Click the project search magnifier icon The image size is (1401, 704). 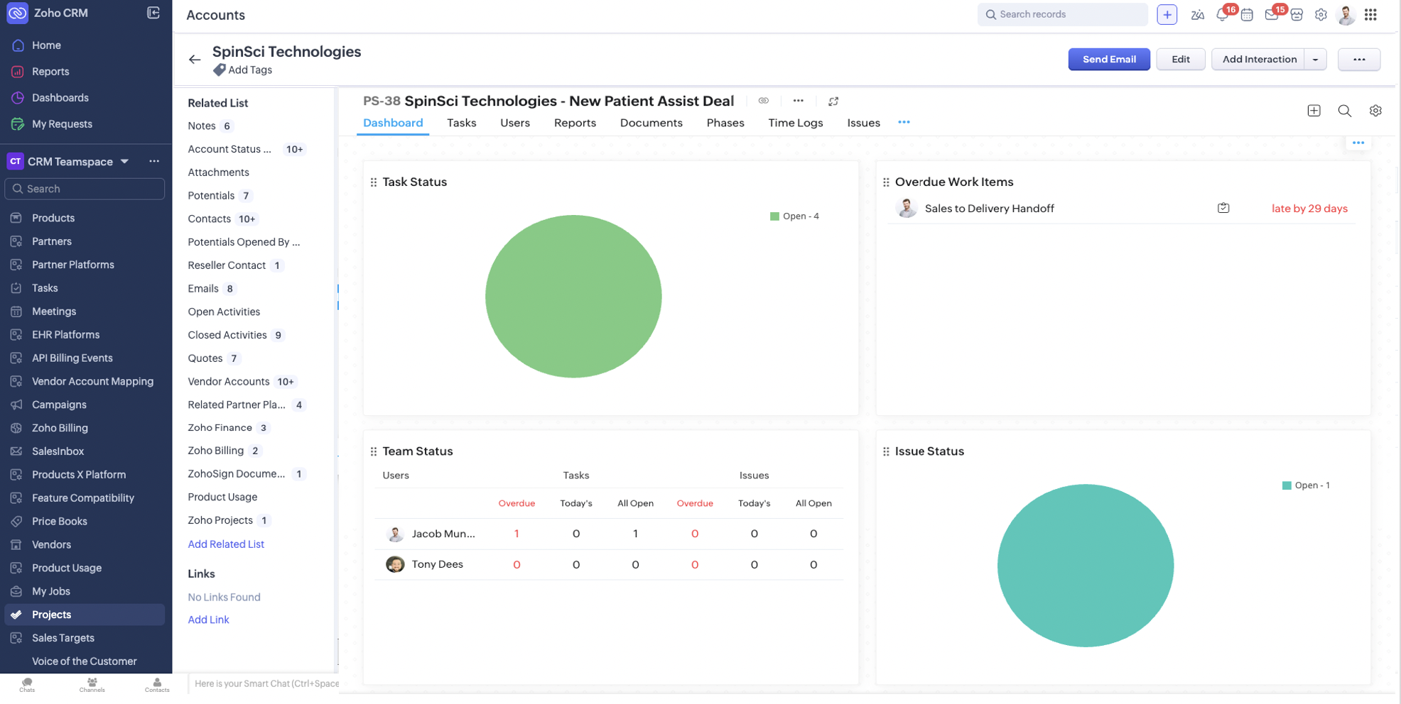[x=1344, y=111]
